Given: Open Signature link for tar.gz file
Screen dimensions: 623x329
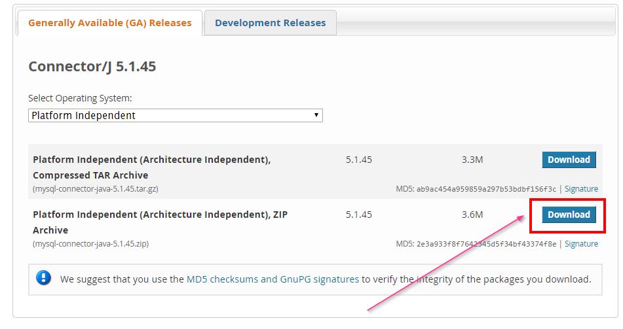Looking at the screenshot, I should click(581, 189).
